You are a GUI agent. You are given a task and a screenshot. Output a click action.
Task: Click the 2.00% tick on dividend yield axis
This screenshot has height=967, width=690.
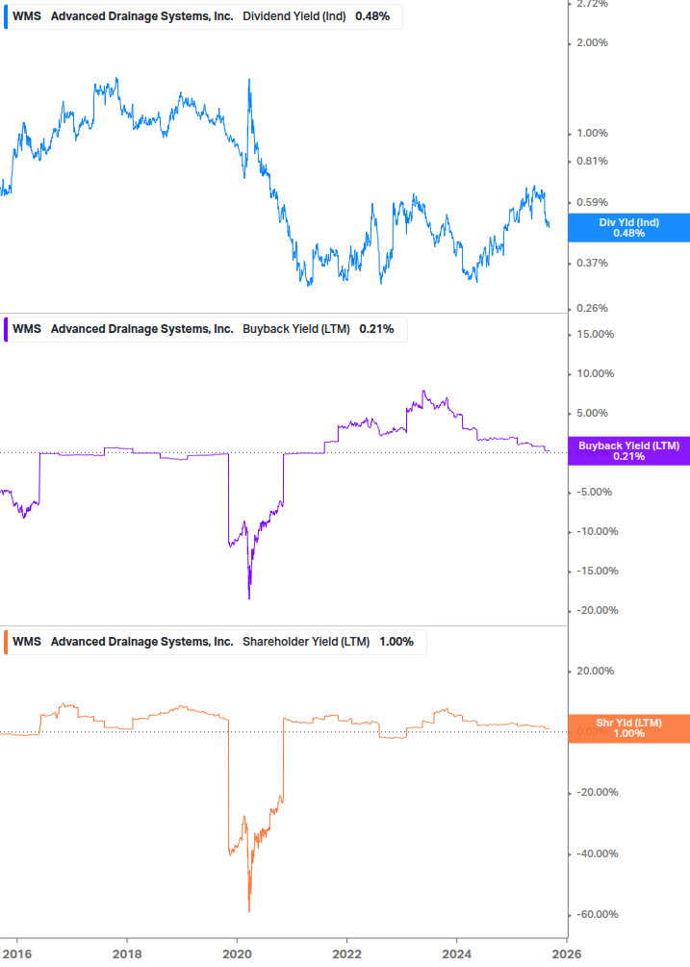click(592, 42)
